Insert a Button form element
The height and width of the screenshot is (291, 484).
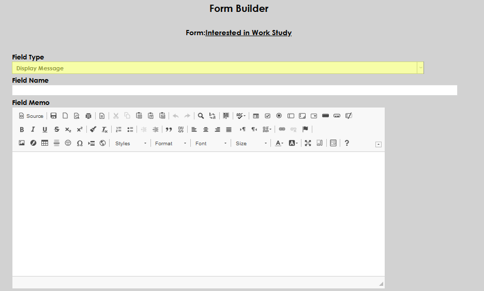pos(325,116)
